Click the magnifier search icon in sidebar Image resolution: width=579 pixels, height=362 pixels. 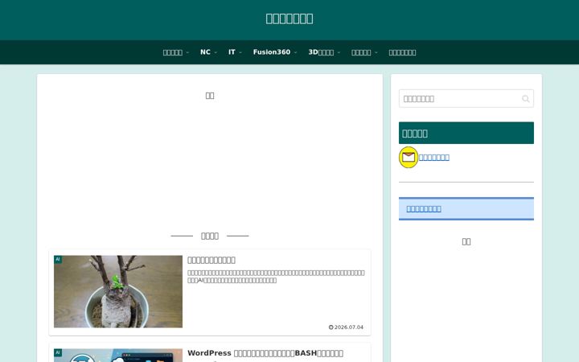tap(525, 99)
